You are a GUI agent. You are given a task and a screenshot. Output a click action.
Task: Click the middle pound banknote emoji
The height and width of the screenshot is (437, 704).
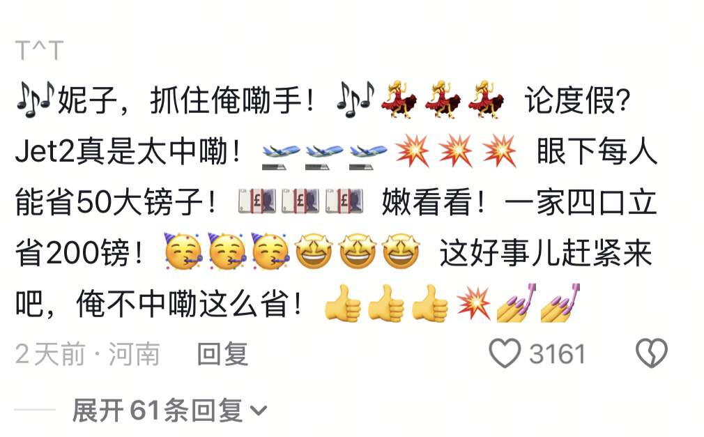tap(301, 201)
